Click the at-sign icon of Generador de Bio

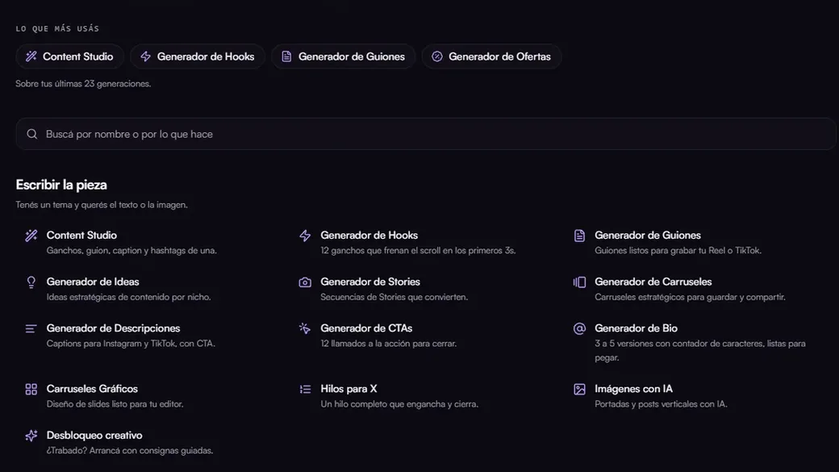coord(579,328)
